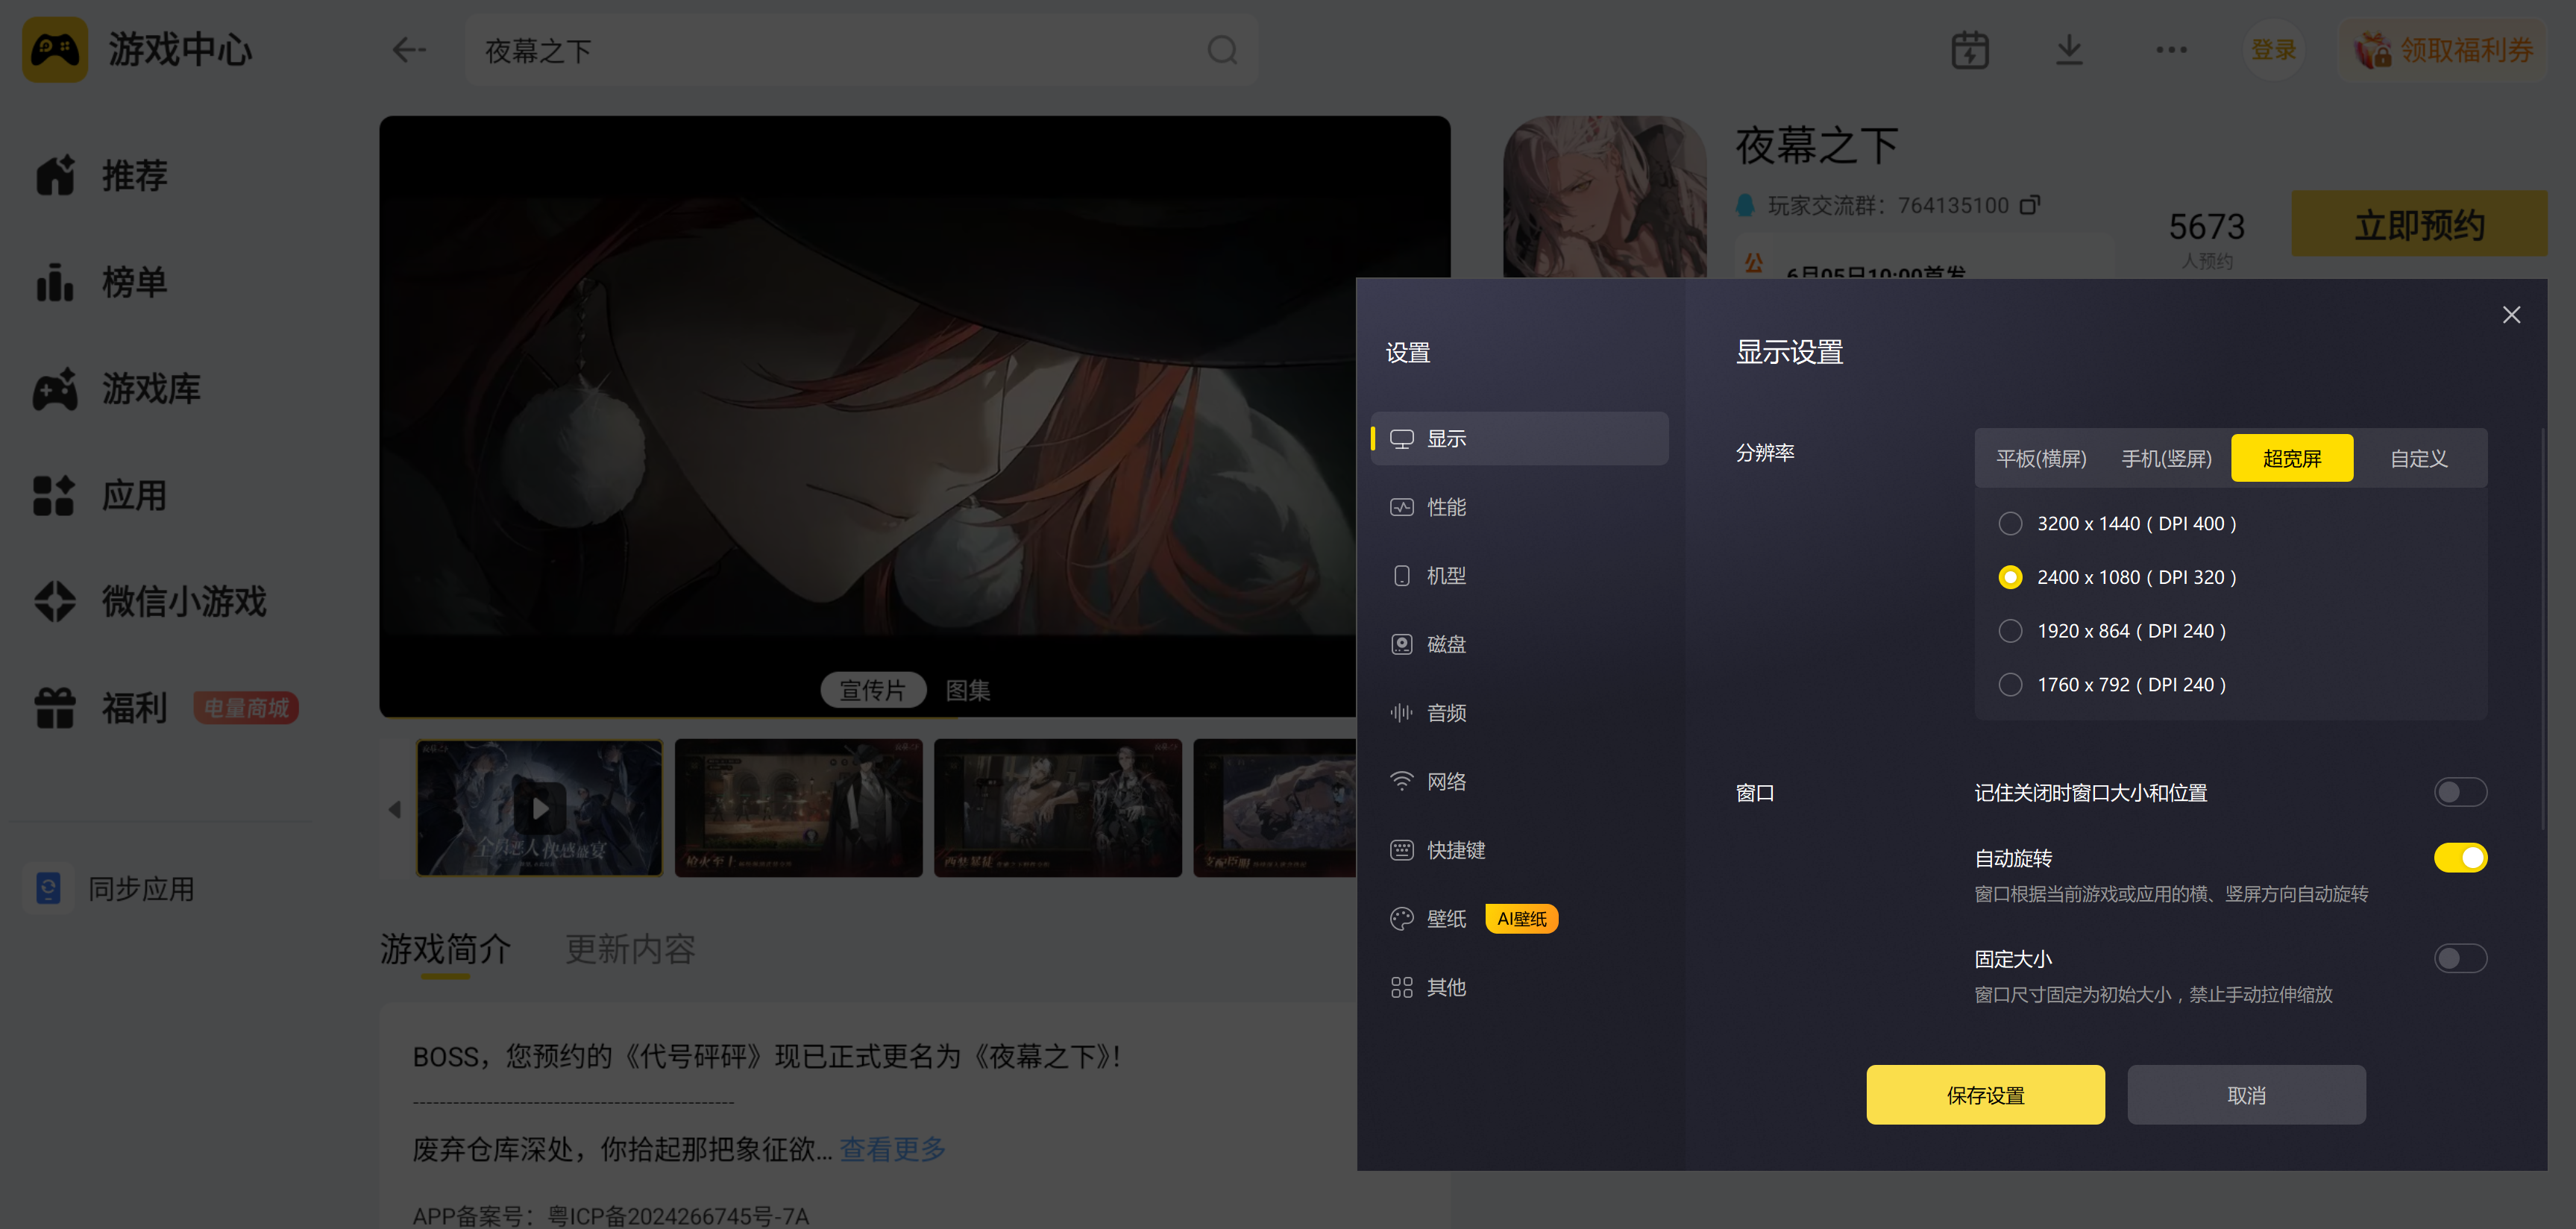The height and width of the screenshot is (1229, 2576).
Task: Go back with the left arrow
Action: (408, 50)
